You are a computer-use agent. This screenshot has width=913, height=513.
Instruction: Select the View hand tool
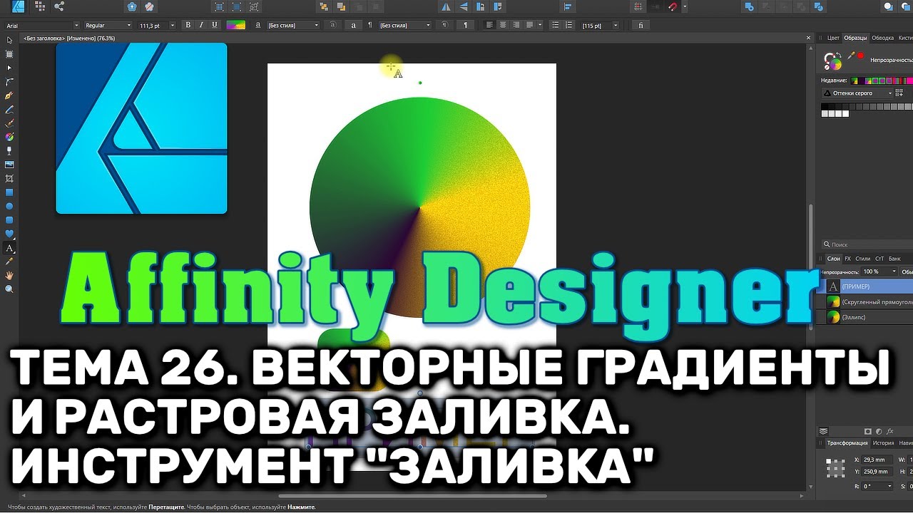click(9, 275)
